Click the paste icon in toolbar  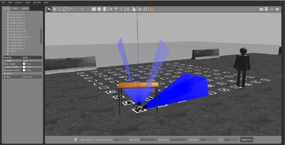click(x=134, y=9)
